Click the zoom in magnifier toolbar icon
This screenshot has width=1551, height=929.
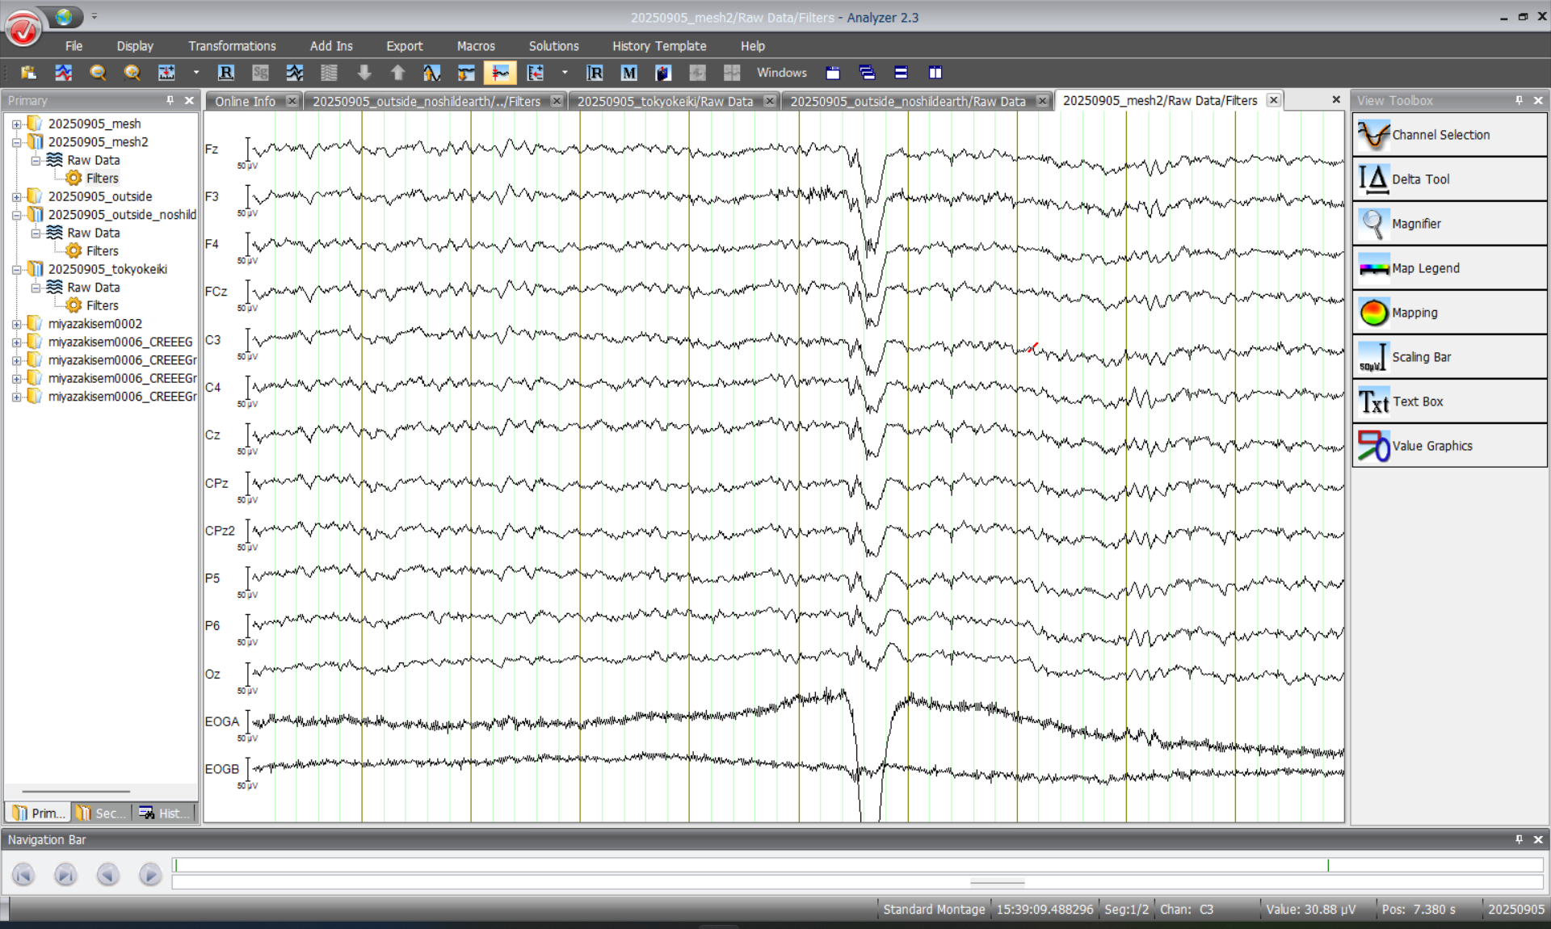132,73
